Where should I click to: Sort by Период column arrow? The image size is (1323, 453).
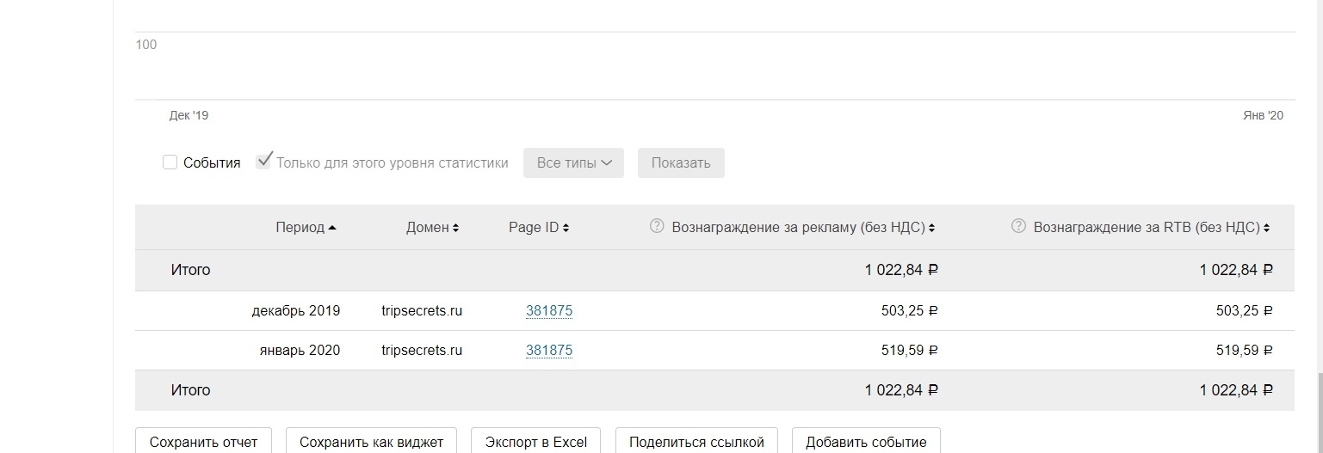pos(332,228)
